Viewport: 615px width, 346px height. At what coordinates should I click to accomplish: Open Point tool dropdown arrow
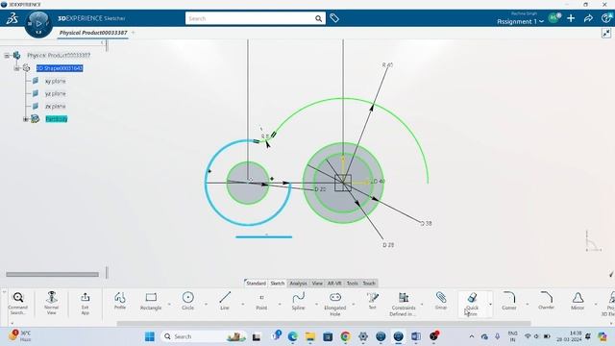pos(280,304)
